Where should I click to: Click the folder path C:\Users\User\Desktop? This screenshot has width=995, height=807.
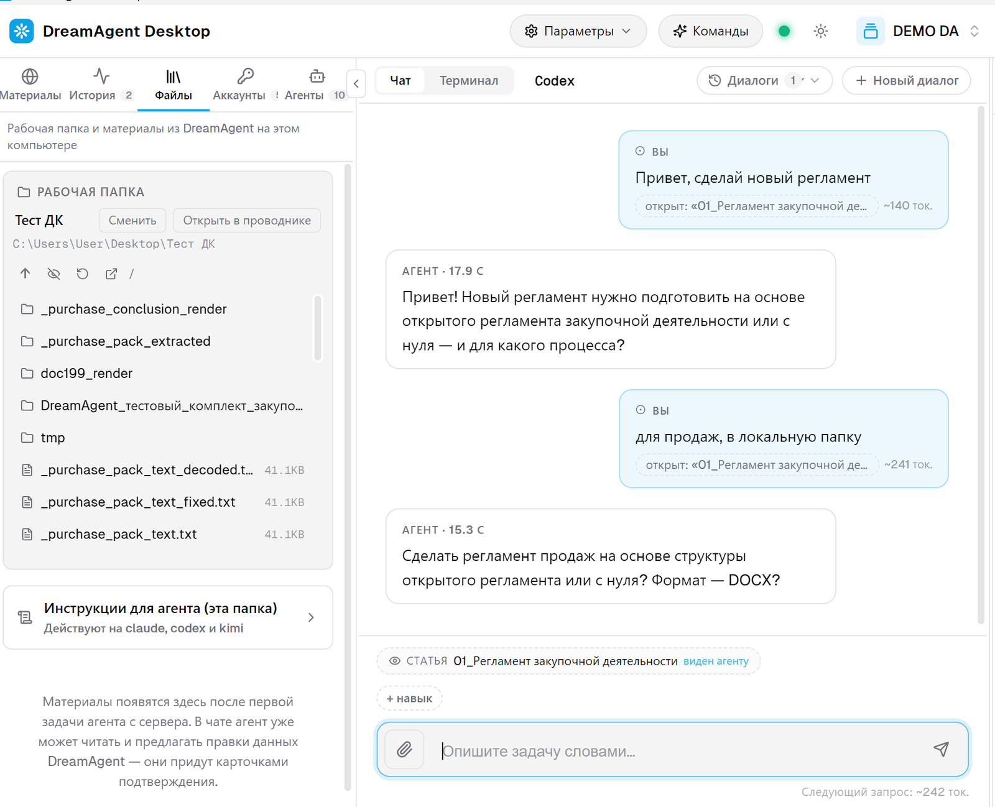point(114,244)
